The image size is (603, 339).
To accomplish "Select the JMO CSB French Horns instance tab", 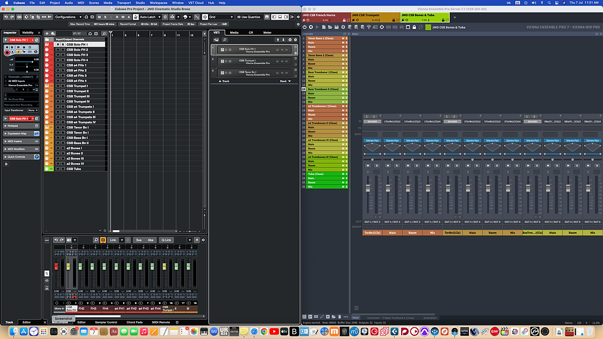I will [326, 17].
